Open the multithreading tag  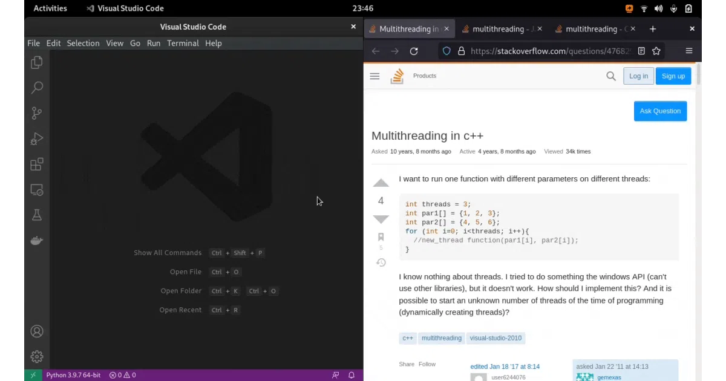(x=442, y=338)
